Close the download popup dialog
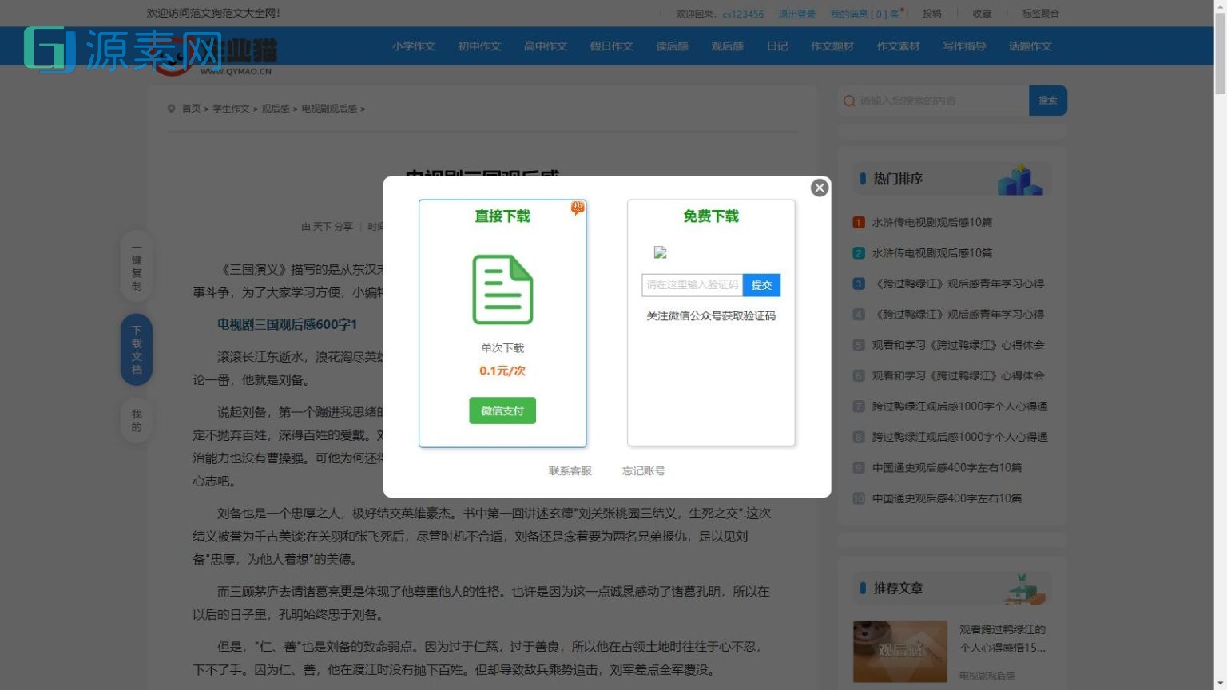This screenshot has width=1227, height=690. pyautogui.click(x=820, y=188)
